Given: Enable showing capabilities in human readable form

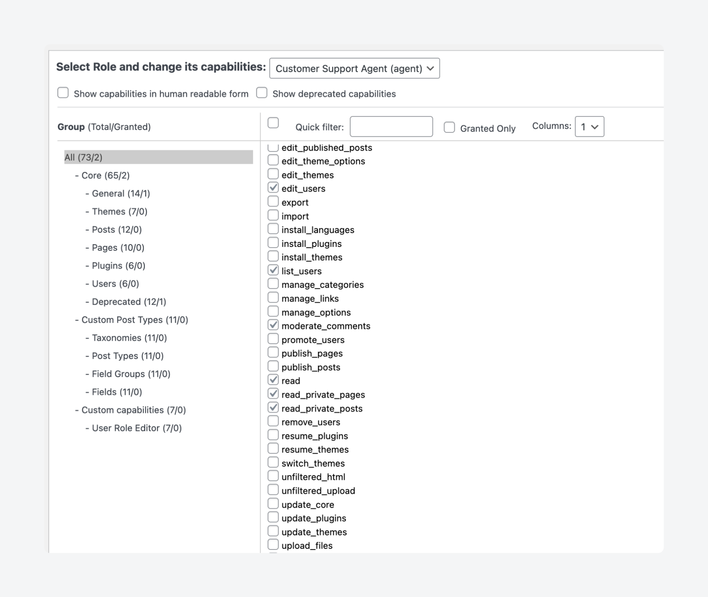Looking at the screenshot, I should [x=63, y=92].
